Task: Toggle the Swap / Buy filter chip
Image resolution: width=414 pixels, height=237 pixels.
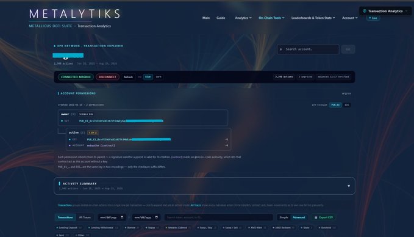Action: pos(207,228)
